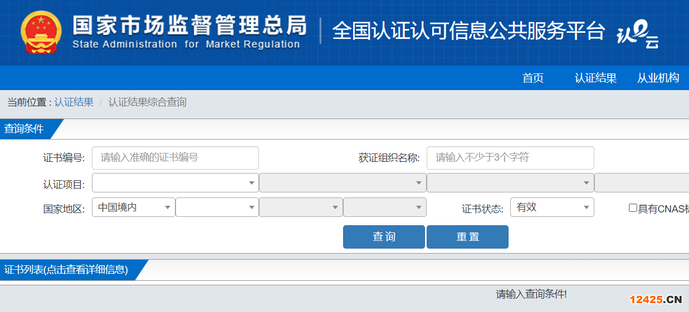This screenshot has height=312, width=689.
Task: Focus the 证书编号 input field
Action: [175, 158]
